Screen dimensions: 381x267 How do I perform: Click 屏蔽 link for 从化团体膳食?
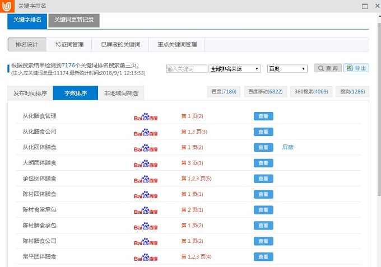(x=287, y=147)
